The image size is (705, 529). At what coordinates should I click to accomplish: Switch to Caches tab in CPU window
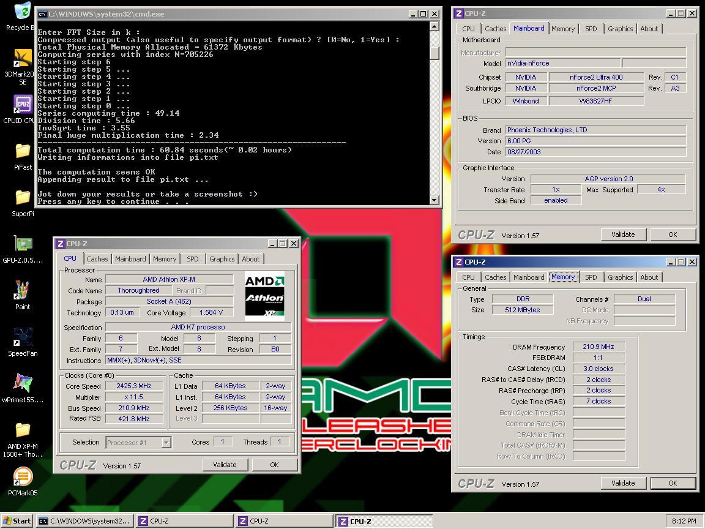coord(97,259)
